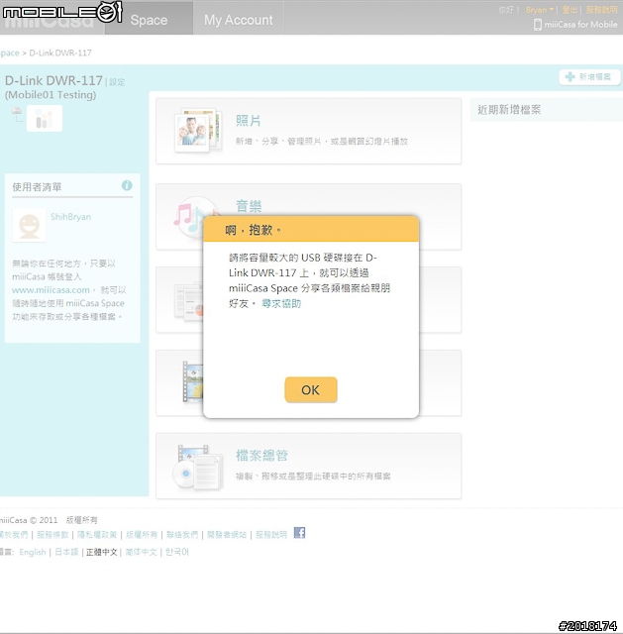Open the 照片 photos section title
This screenshot has height=634, width=623.
[249, 121]
